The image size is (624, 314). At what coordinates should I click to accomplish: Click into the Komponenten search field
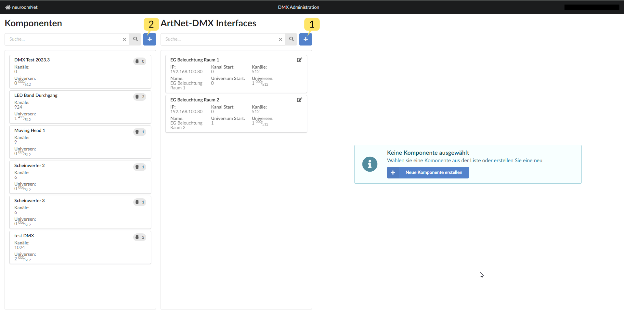pos(65,39)
